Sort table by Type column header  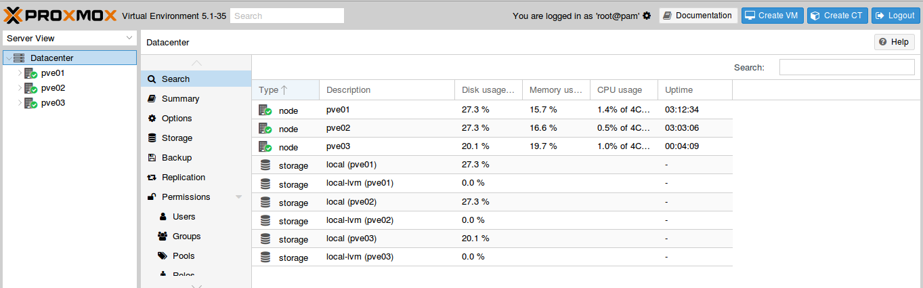pyautogui.click(x=285, y=90)
